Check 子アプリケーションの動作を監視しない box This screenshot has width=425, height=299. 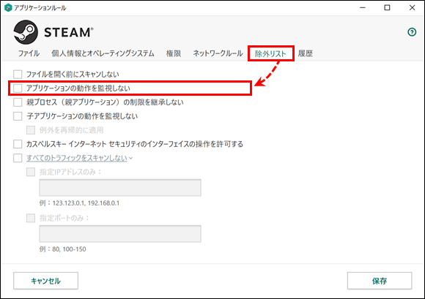18,116
